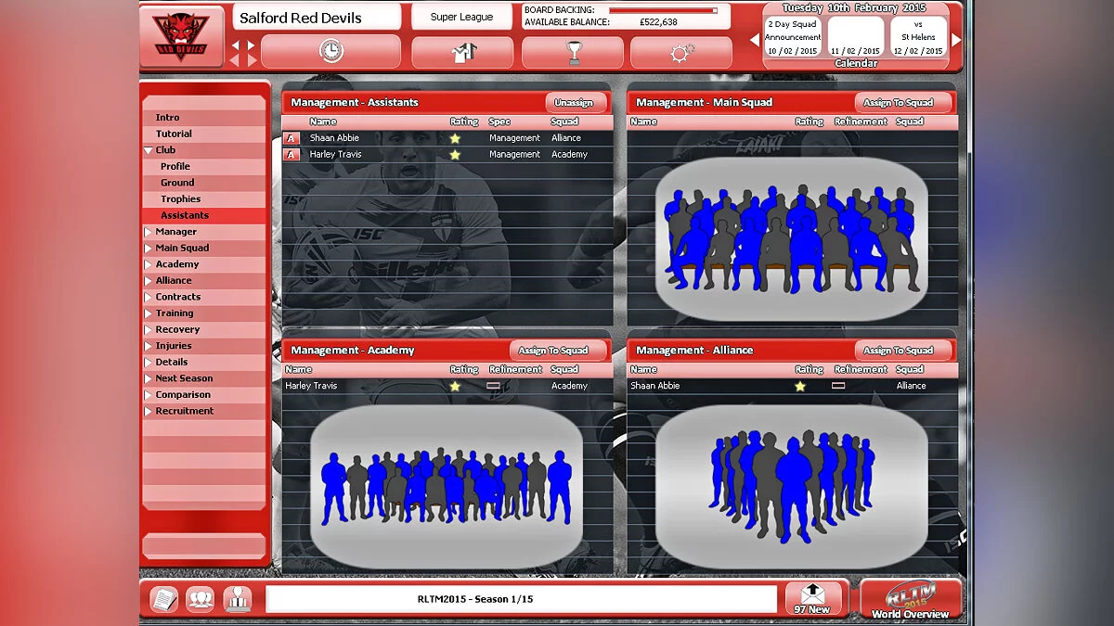
Task: Expand the Main Squad sidebar section
Action: [x=148, y=249]
